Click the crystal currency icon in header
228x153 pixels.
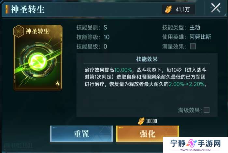click(x=168, y=9)
